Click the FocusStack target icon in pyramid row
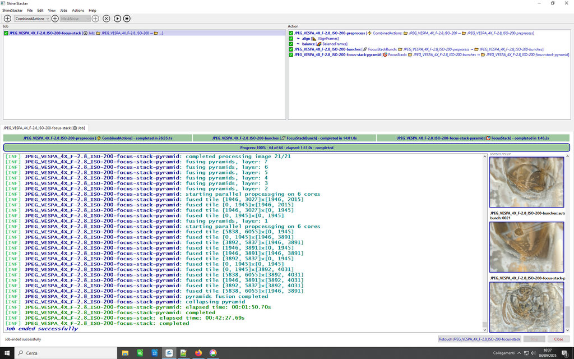 coord(385,54)
